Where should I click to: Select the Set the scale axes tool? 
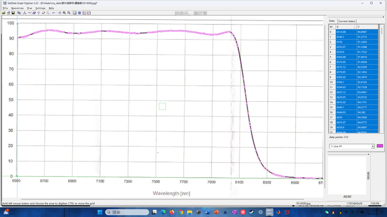coord(25,13)
